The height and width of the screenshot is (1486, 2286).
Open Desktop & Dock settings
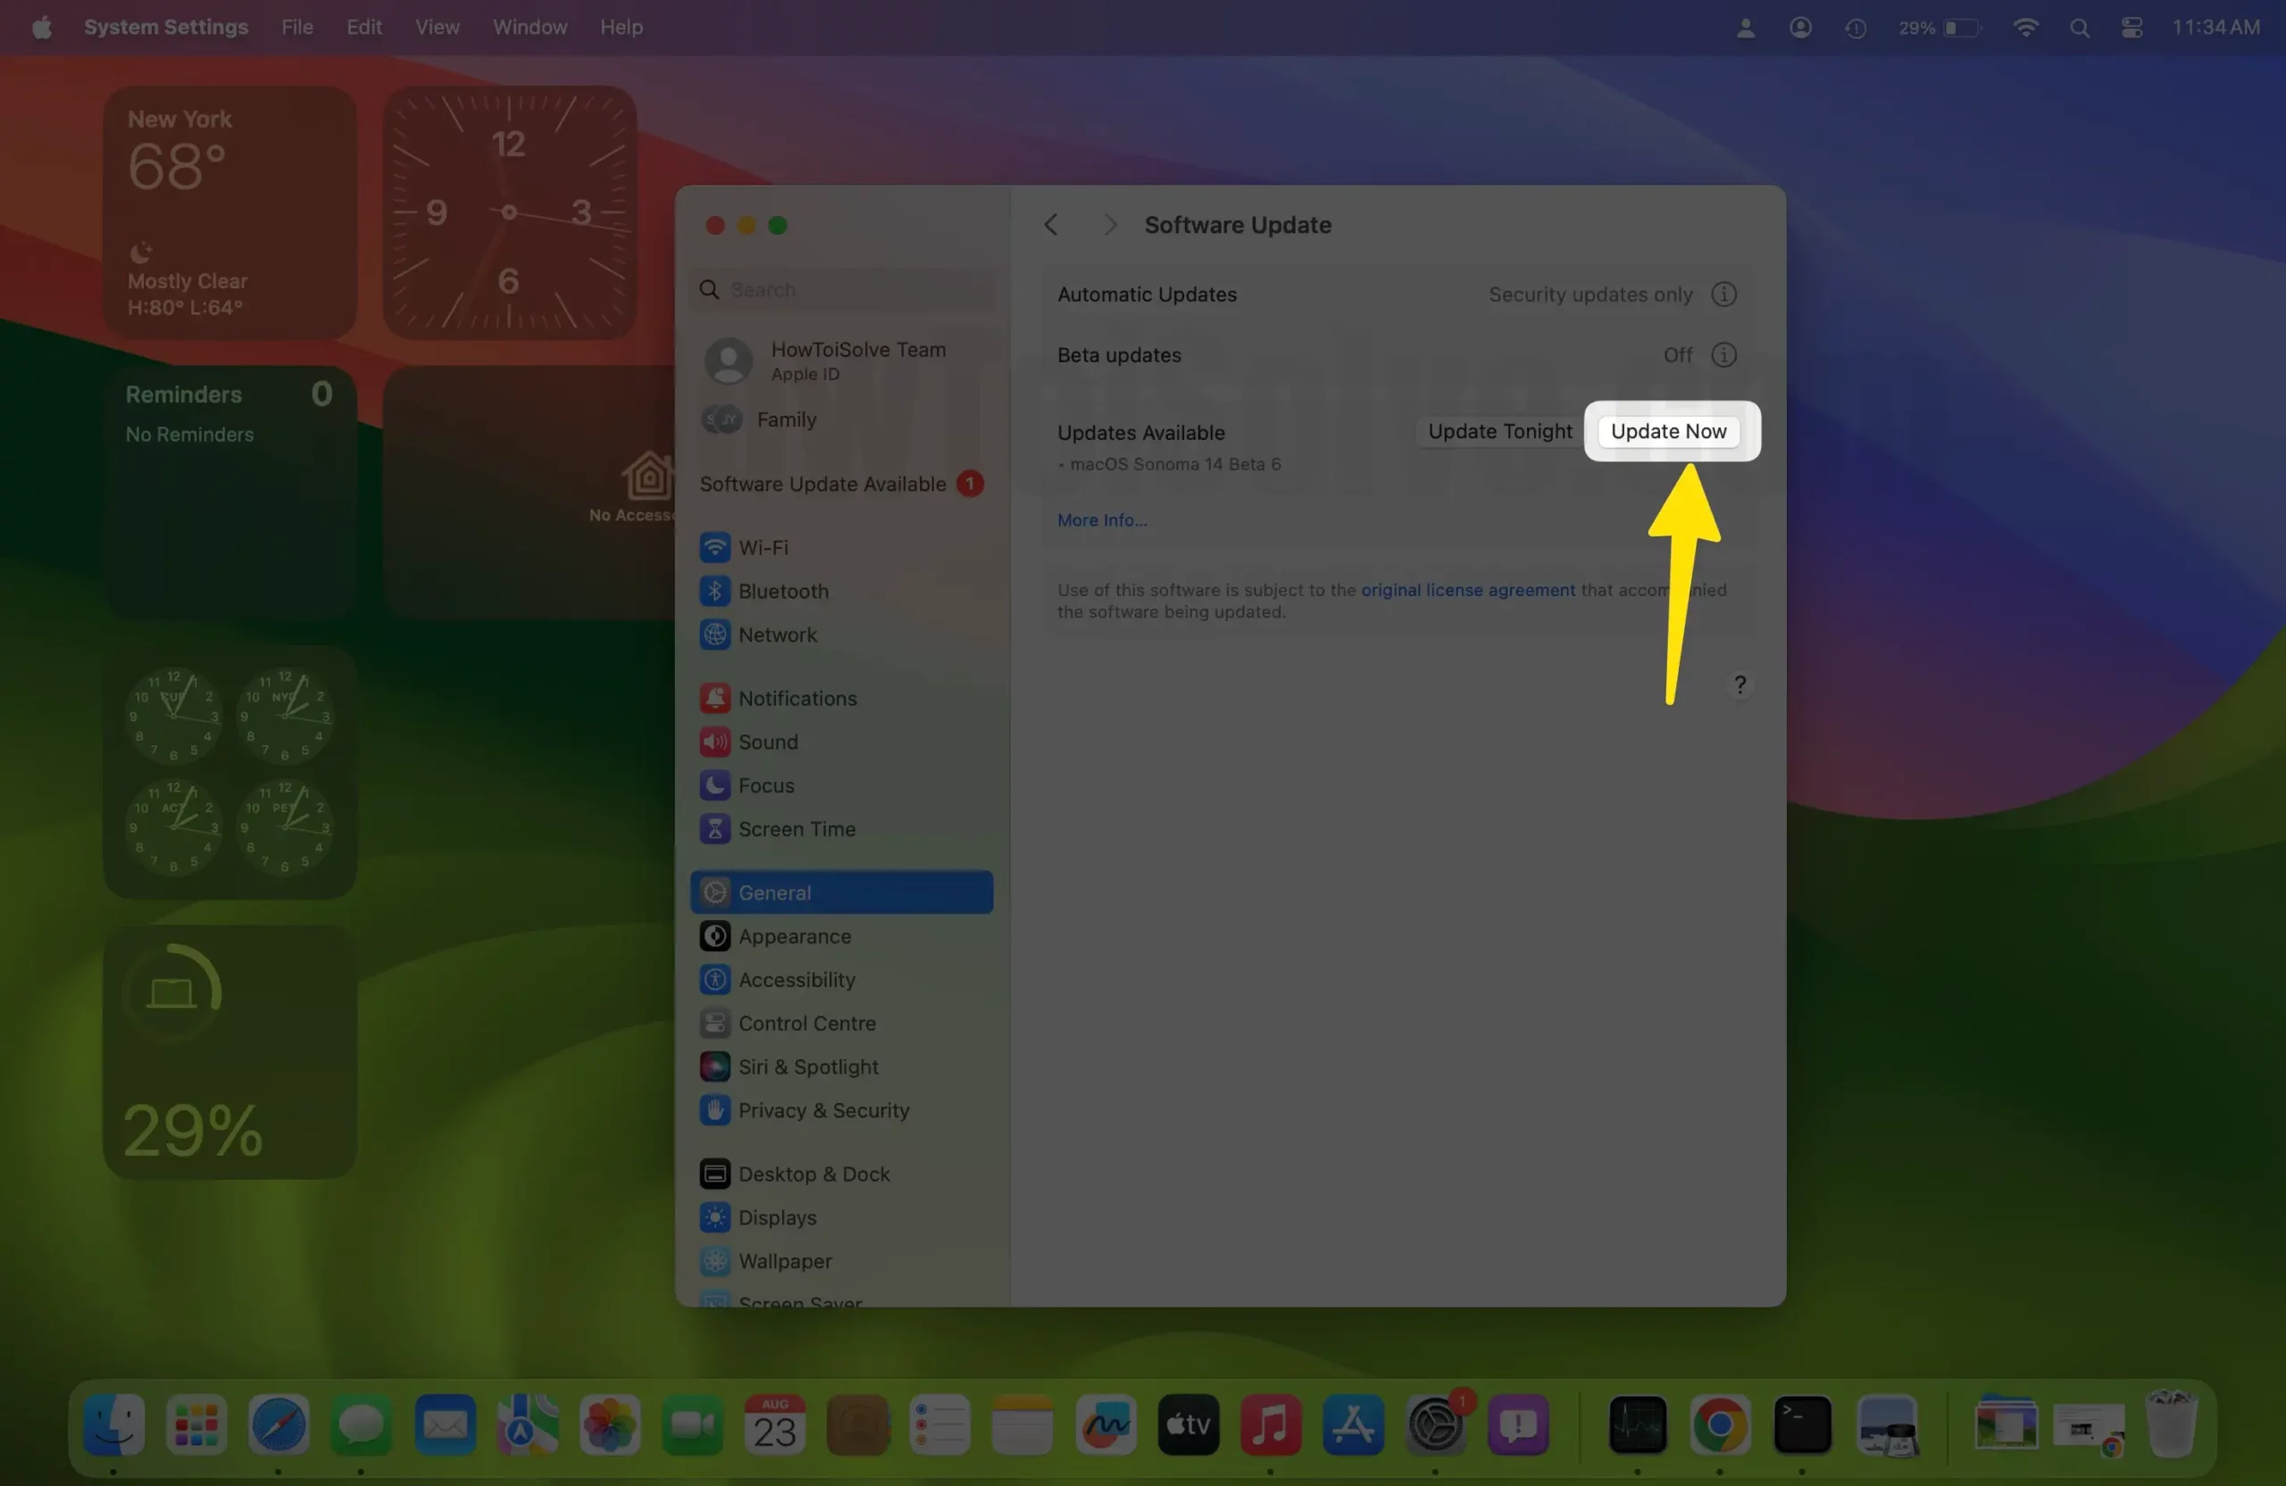point(842,1173)
